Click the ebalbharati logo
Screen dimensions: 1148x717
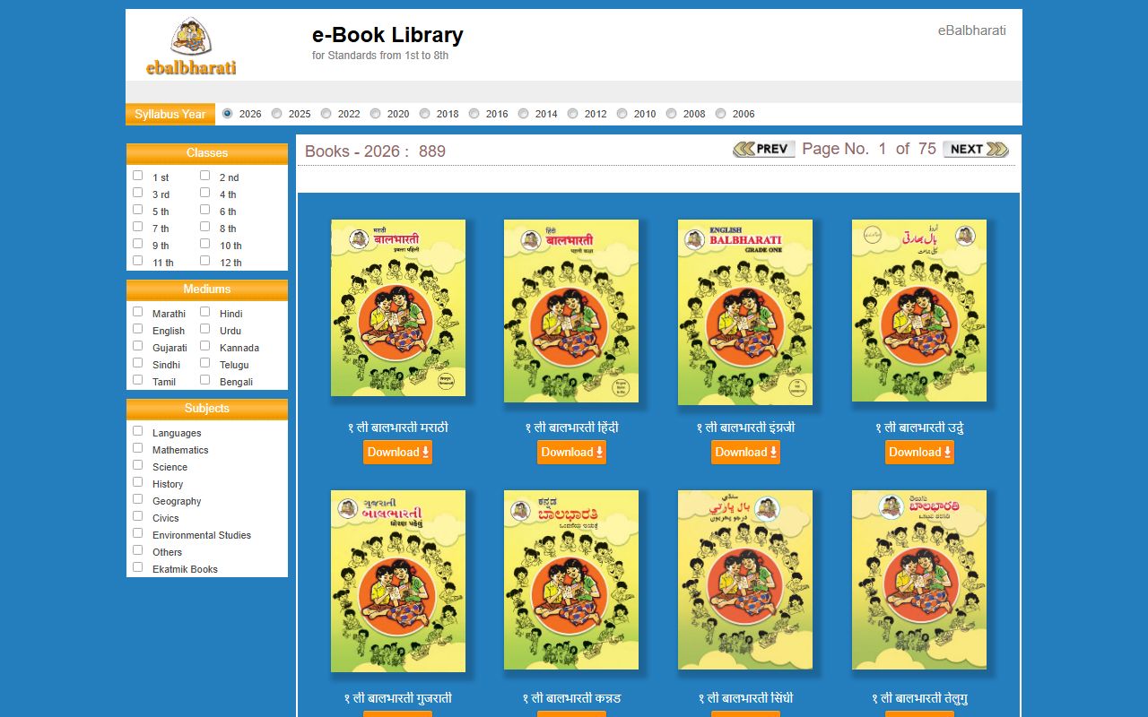tap(191, 46)
